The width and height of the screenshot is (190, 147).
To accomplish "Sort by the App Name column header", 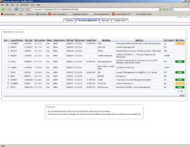I will pyautogui.click(x=106, y=40).
